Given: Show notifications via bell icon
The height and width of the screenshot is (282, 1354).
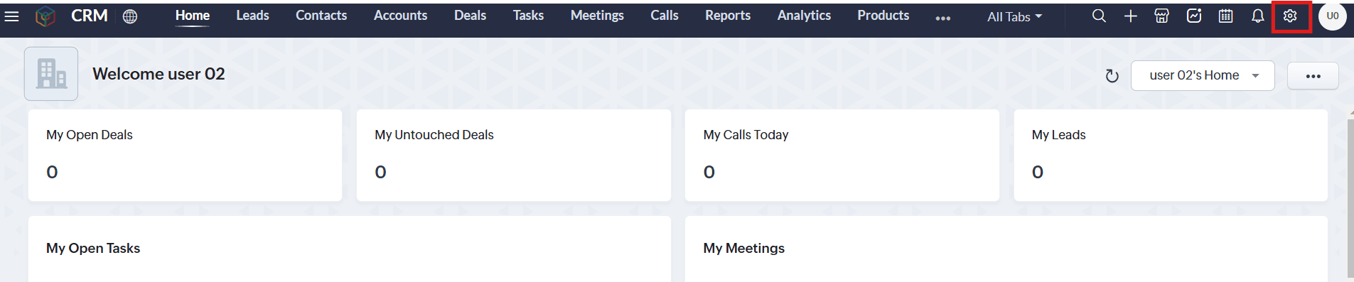Looking at the screenshot, I should 1257,16.
